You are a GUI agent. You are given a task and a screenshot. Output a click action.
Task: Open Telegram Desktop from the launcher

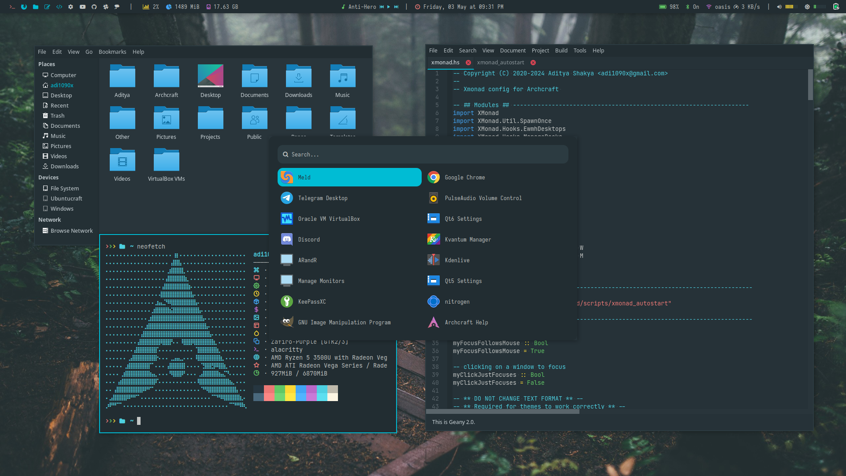323,198
